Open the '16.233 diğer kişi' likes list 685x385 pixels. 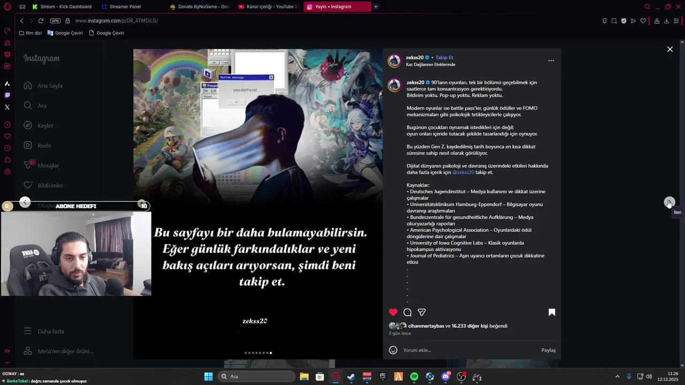tap(469, 326)
